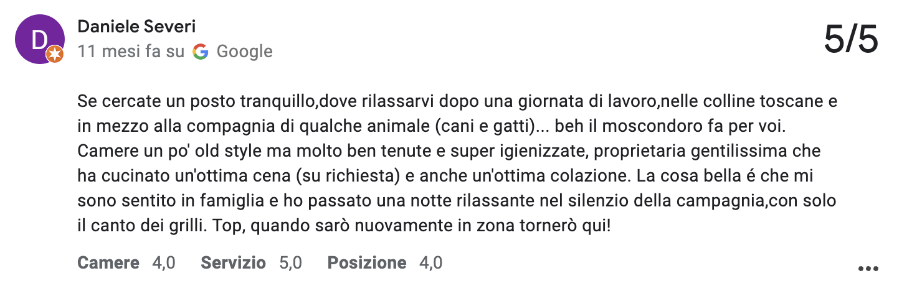Click the Posizione score value 4,0
Image resolution: width=917 pixels, height=286 pixels.
point(430,263)
